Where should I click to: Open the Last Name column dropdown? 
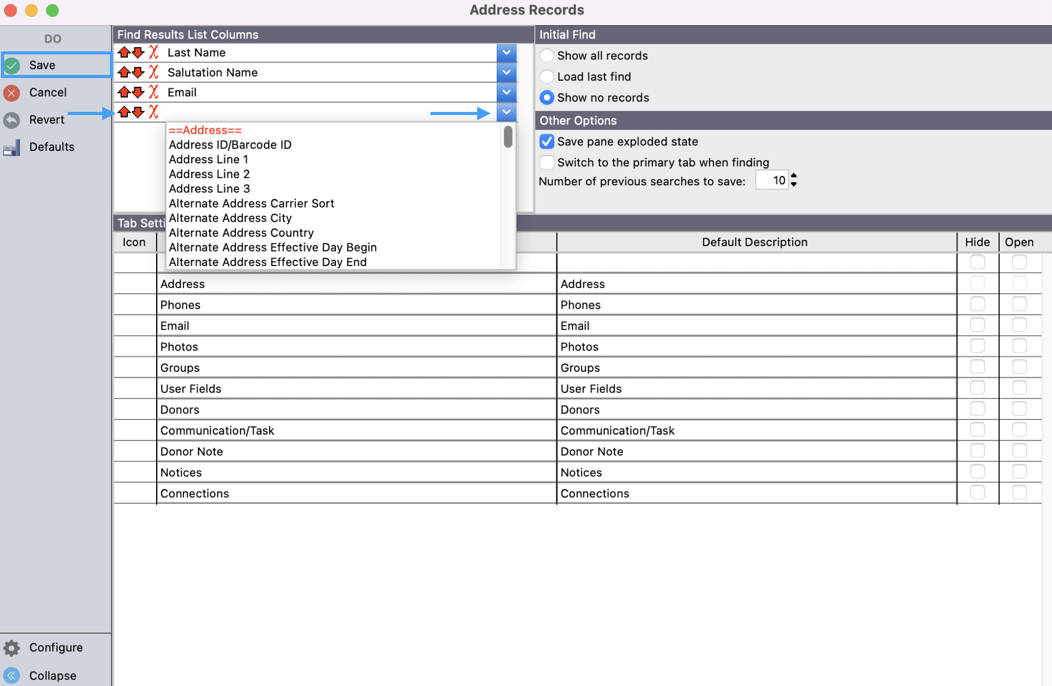pyautogui.click(x=506, y=52)
